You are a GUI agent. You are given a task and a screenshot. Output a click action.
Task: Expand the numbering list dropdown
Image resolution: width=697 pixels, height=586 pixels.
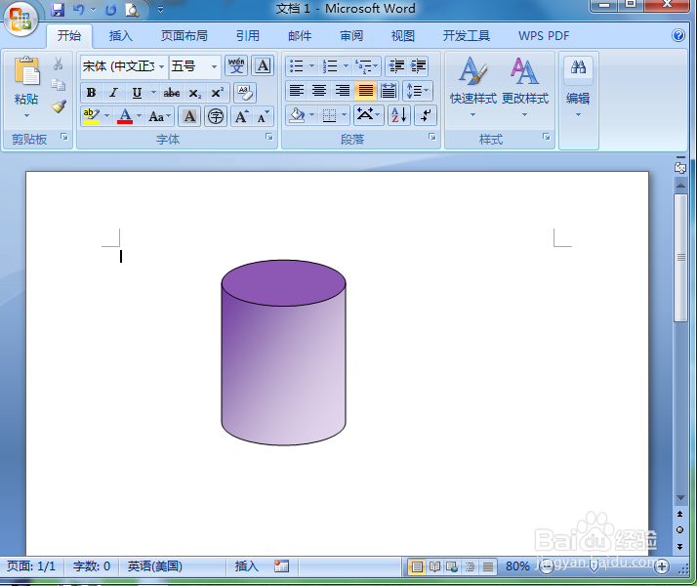tap(347, 66)
